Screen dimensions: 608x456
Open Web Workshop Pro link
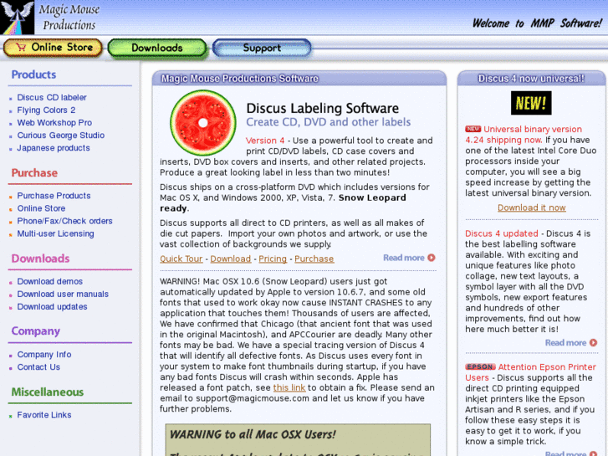(x=54, y=123)
